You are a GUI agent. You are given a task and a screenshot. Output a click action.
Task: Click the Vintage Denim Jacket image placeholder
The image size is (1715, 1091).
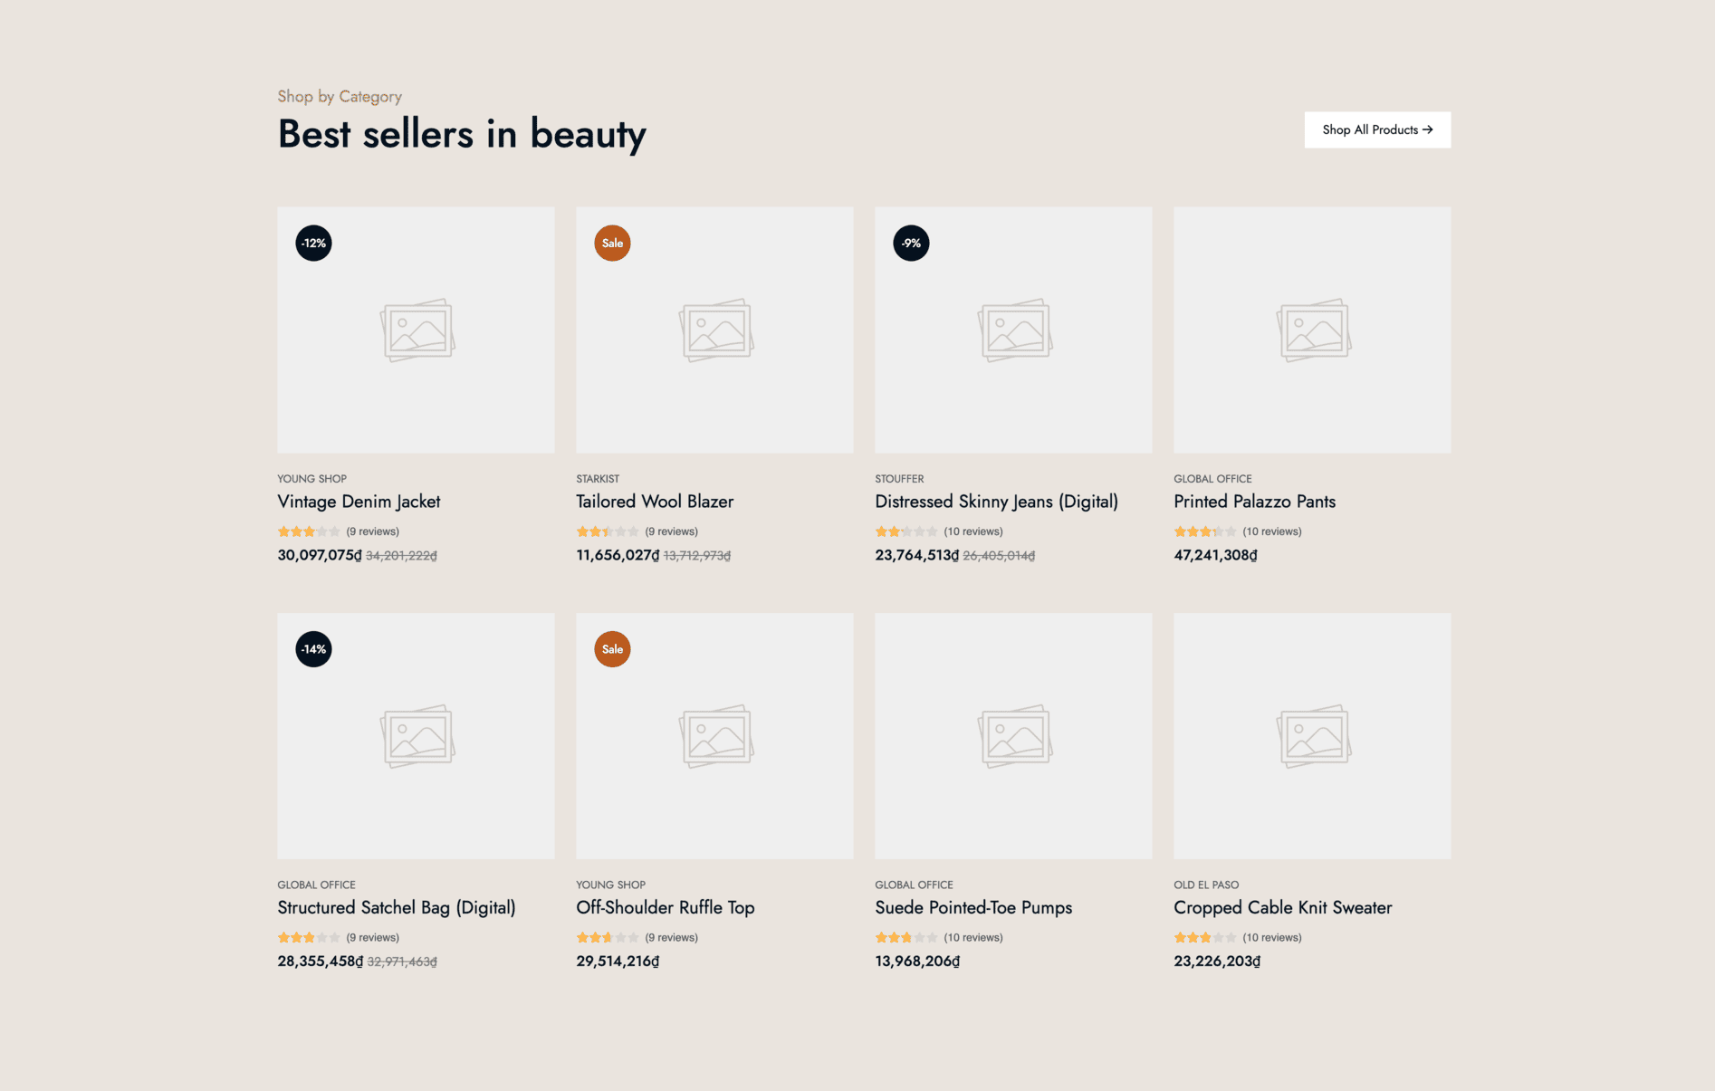click(416, 330)
